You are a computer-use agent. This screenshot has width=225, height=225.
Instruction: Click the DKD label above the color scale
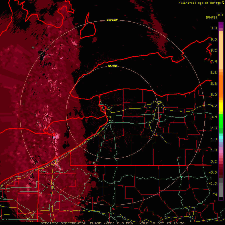(220, 15)
